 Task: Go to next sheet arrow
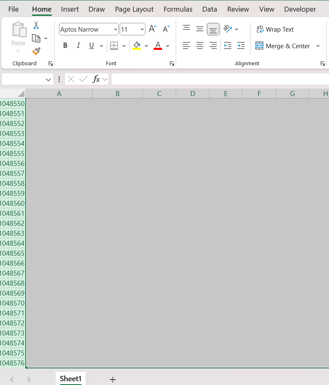29,379
